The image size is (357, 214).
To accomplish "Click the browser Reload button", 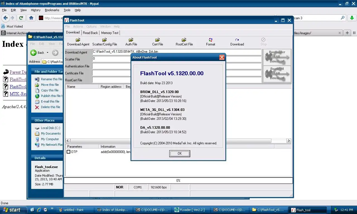I will click(x=21, y=18).
